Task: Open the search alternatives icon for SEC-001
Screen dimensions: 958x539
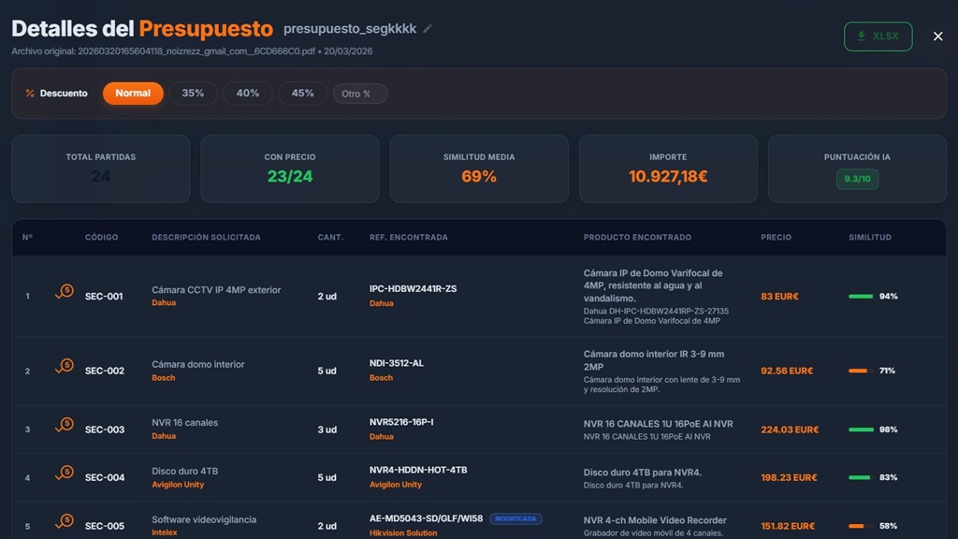Action: point(63,291)
